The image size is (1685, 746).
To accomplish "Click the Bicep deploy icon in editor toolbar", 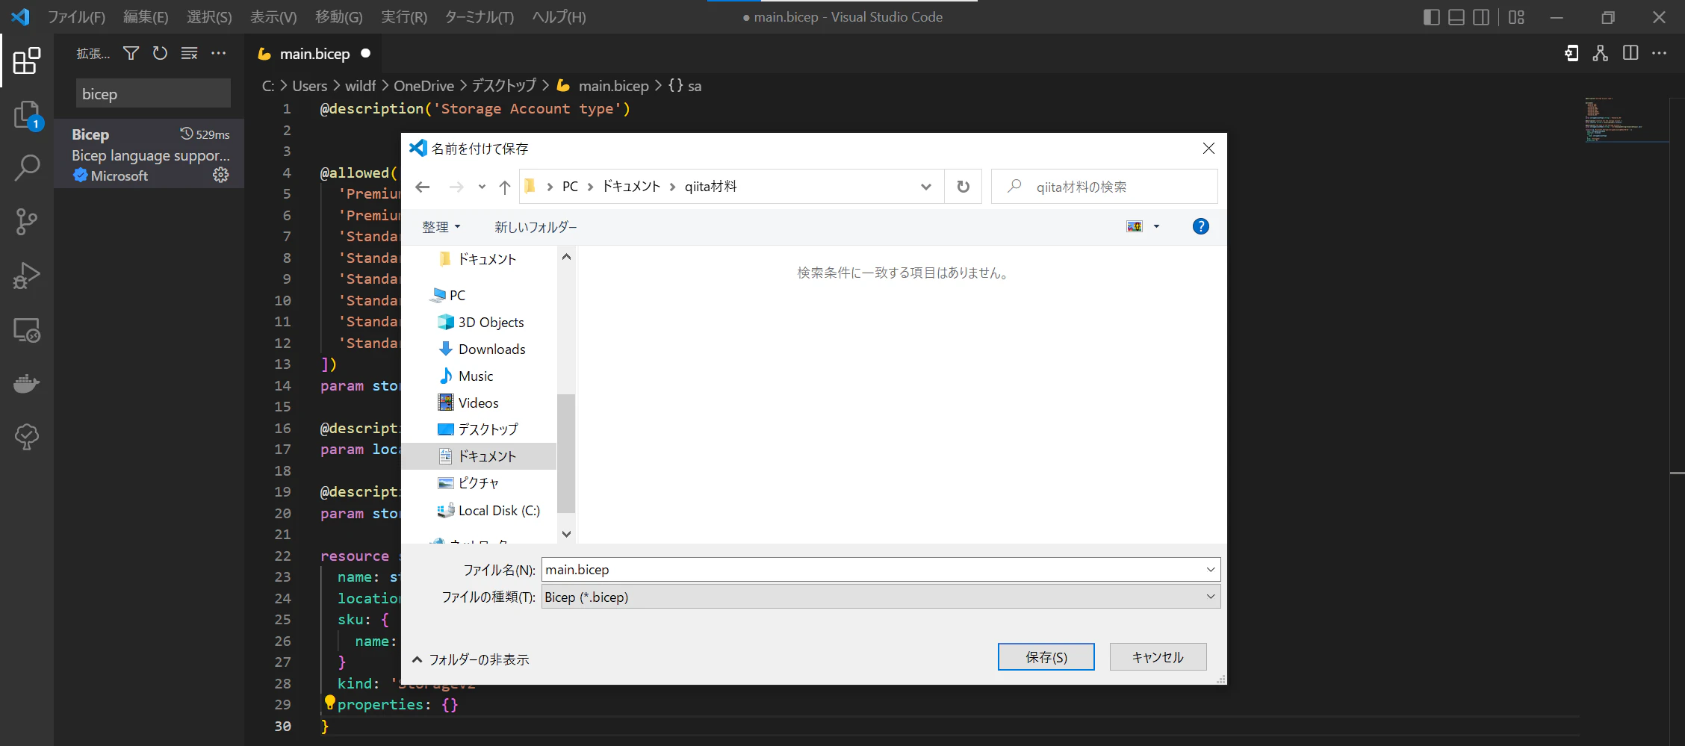I will click(1571, 53).
